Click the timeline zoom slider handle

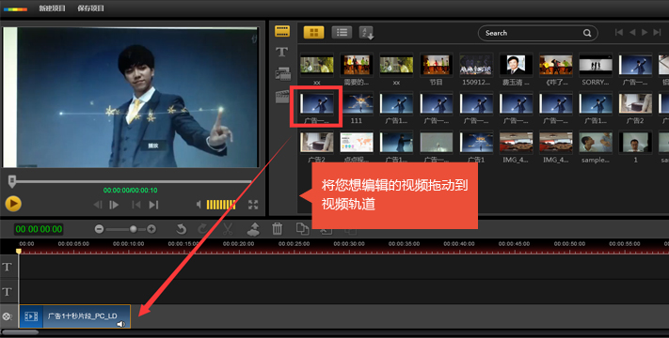[x=134, y=229]
